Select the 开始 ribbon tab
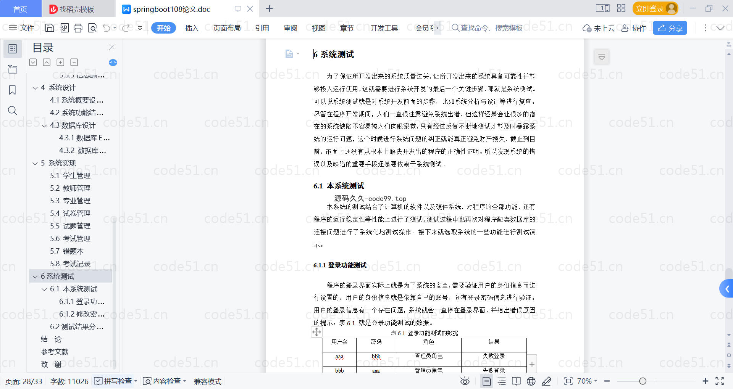Image resolution: width=733 pixels, height=389 pixels. click(x=163, y=28)
